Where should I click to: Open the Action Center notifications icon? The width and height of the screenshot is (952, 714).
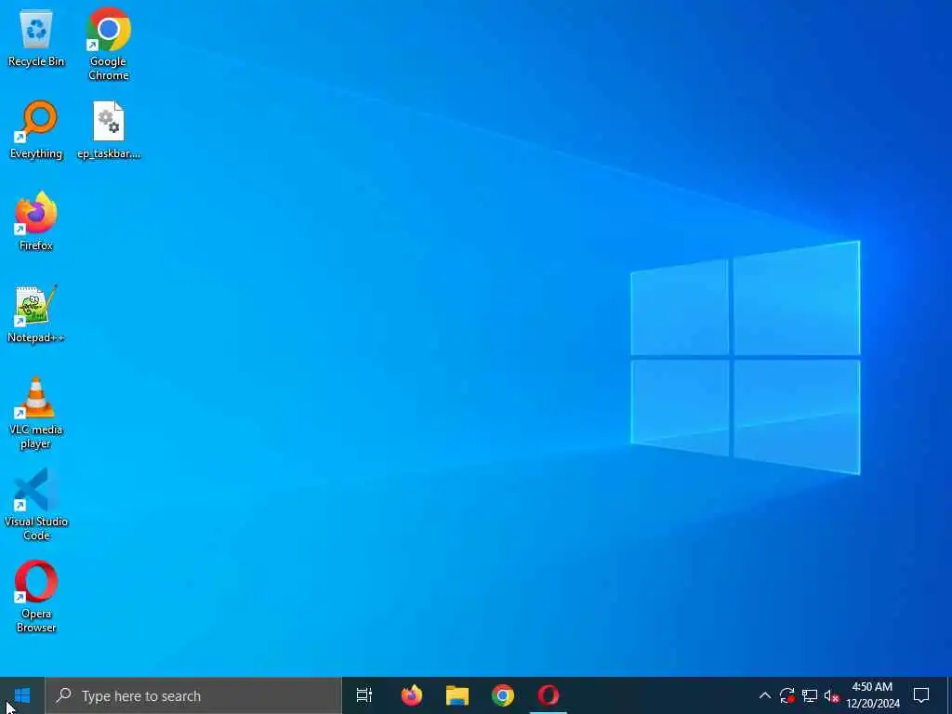921,695
